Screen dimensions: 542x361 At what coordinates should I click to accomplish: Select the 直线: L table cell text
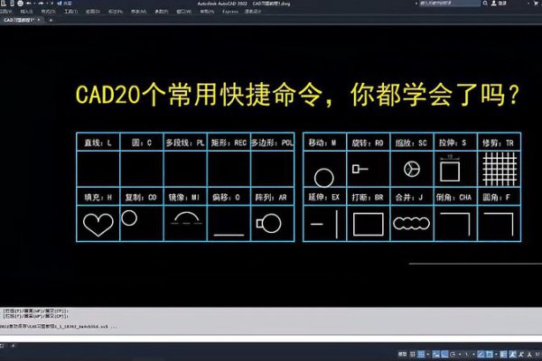pos(98,143)
